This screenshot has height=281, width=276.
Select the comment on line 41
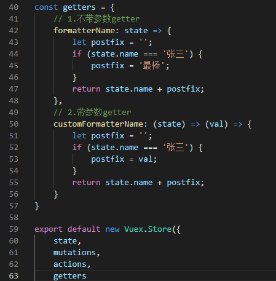(x=97, y=19)
